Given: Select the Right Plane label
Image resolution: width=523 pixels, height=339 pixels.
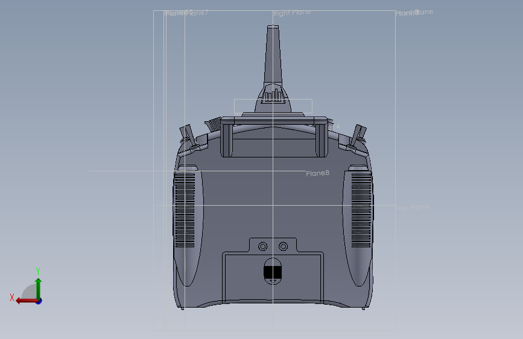Looking at the screenshot, I should [x=292, y=13].
